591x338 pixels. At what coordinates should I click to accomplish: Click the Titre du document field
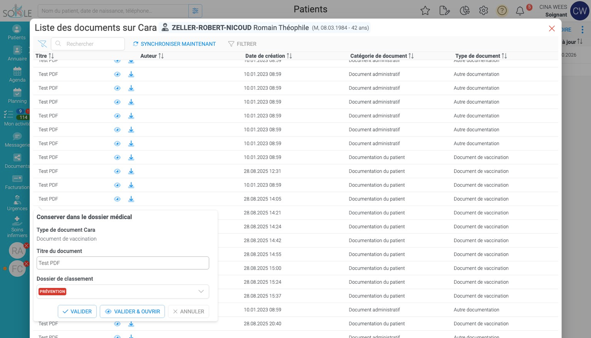click(x=123, y=263)
